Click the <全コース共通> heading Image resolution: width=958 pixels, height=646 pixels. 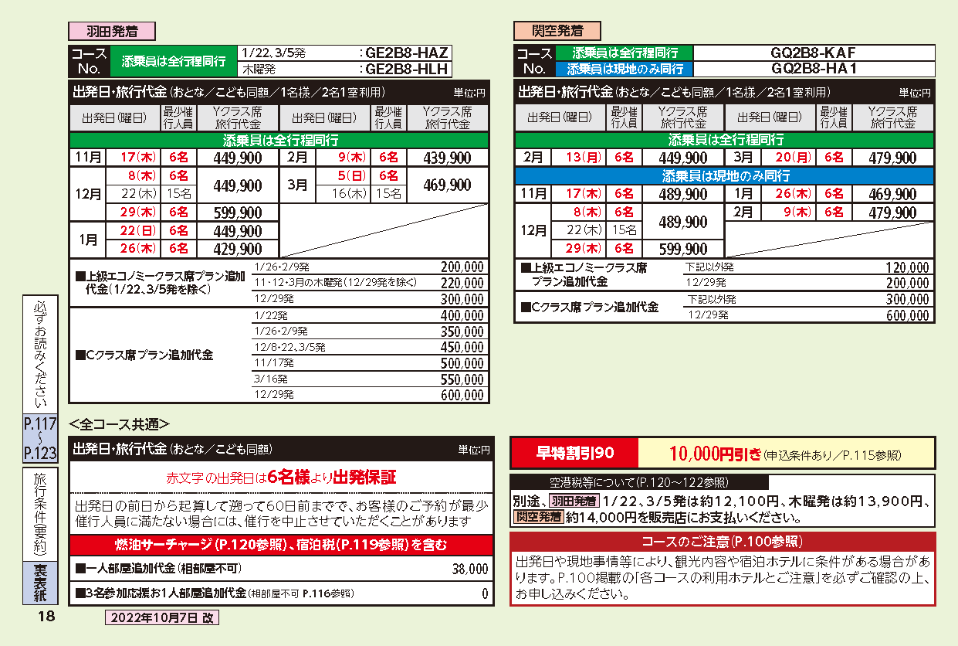pos(119,423)
